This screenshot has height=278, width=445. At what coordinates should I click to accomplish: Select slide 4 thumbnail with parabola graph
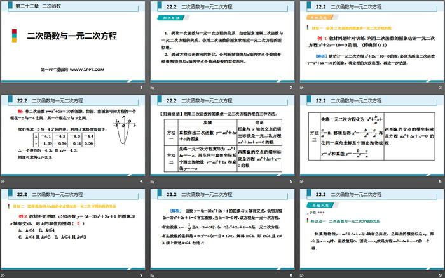click(73, 135)
